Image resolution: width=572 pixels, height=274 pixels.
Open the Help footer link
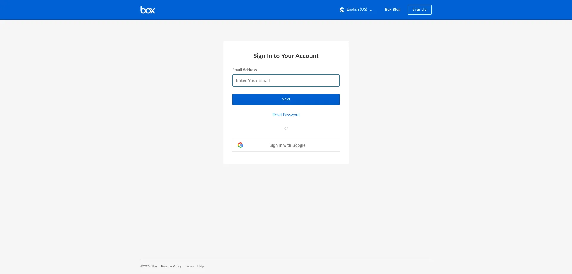(x=200, y=266)
